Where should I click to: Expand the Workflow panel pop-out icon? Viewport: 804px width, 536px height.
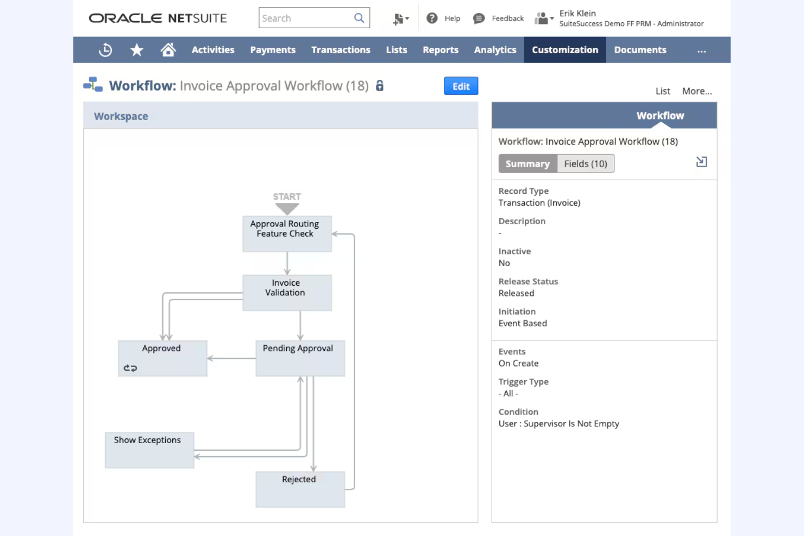pos(701,162)
